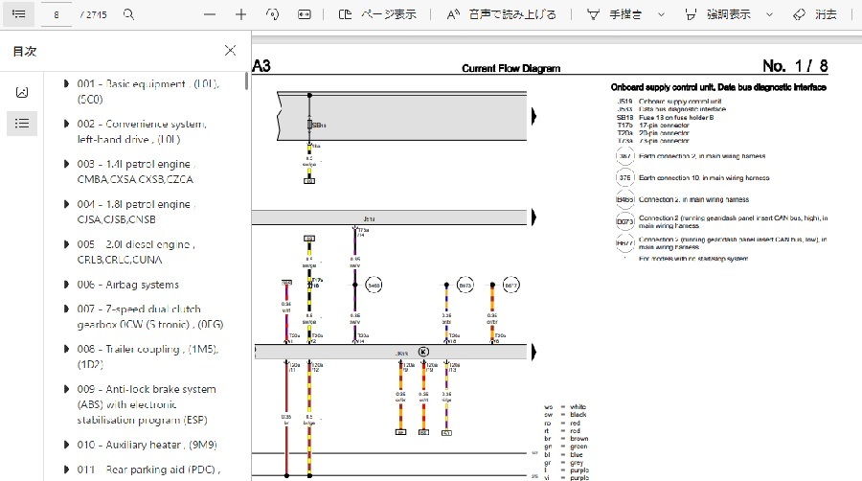The width and height of the screenshot is (862, 481).
Task: Expand the 006 - Airbag systems entry
Action: click(66, 285)
